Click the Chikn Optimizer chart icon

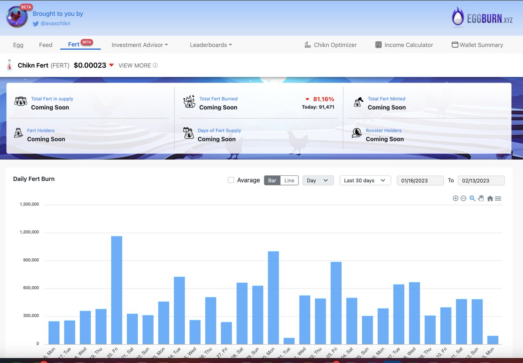tap(308, 45)
